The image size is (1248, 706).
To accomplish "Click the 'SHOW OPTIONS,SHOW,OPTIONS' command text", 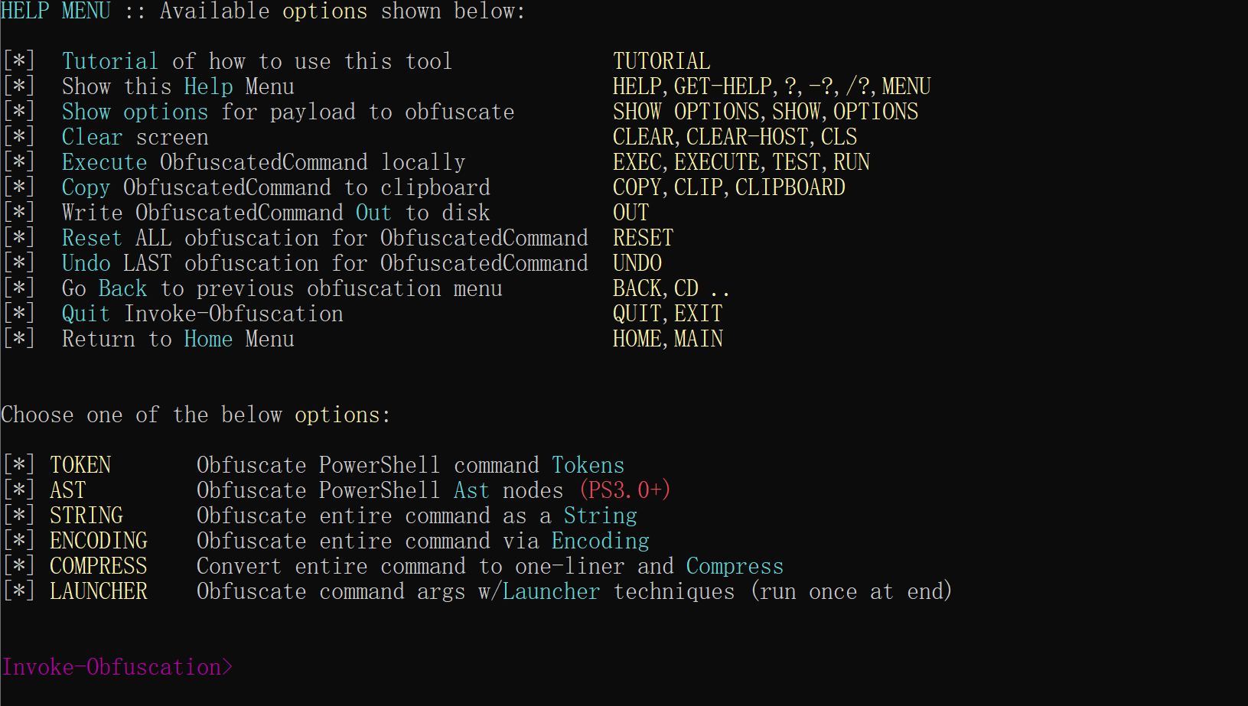I will click(x=766, y=112).
